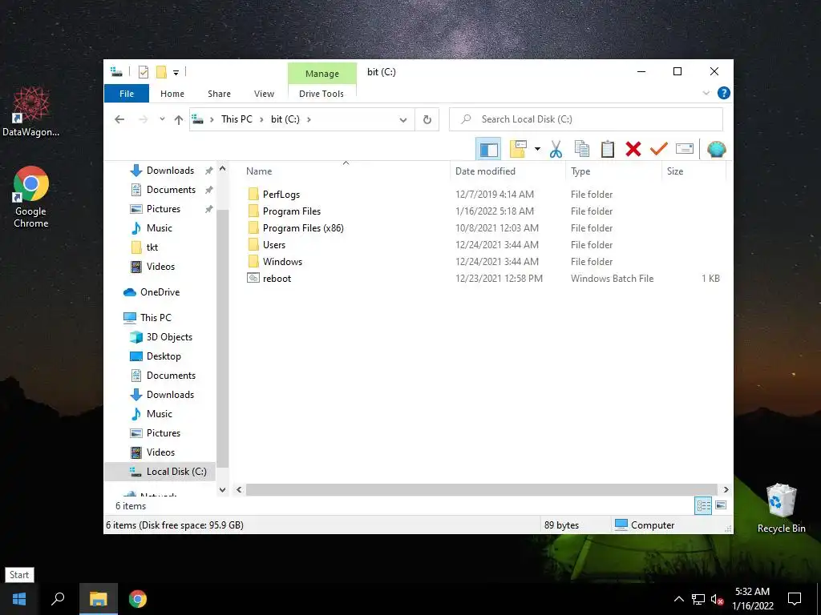Click the Copy icon in toolbar
This screenshot has width=821, height=615.
582,149
